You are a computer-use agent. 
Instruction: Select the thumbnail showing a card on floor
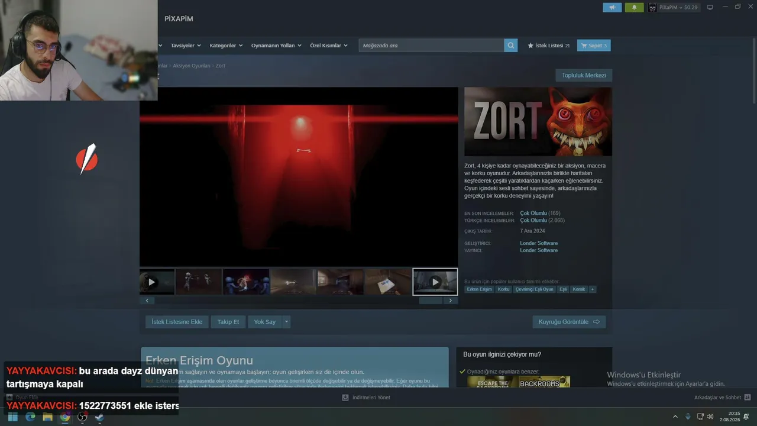[x=388, y=282]
